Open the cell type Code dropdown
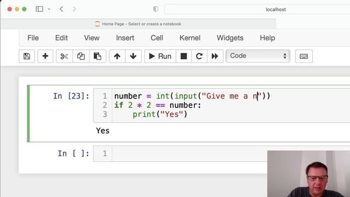The image size is (350, 197). pyautogui.click(x=258, y=56)
